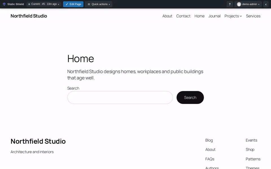Screen dimensions: 271x169
Task: Open the Shop footer link
Action: pos(250,150)
